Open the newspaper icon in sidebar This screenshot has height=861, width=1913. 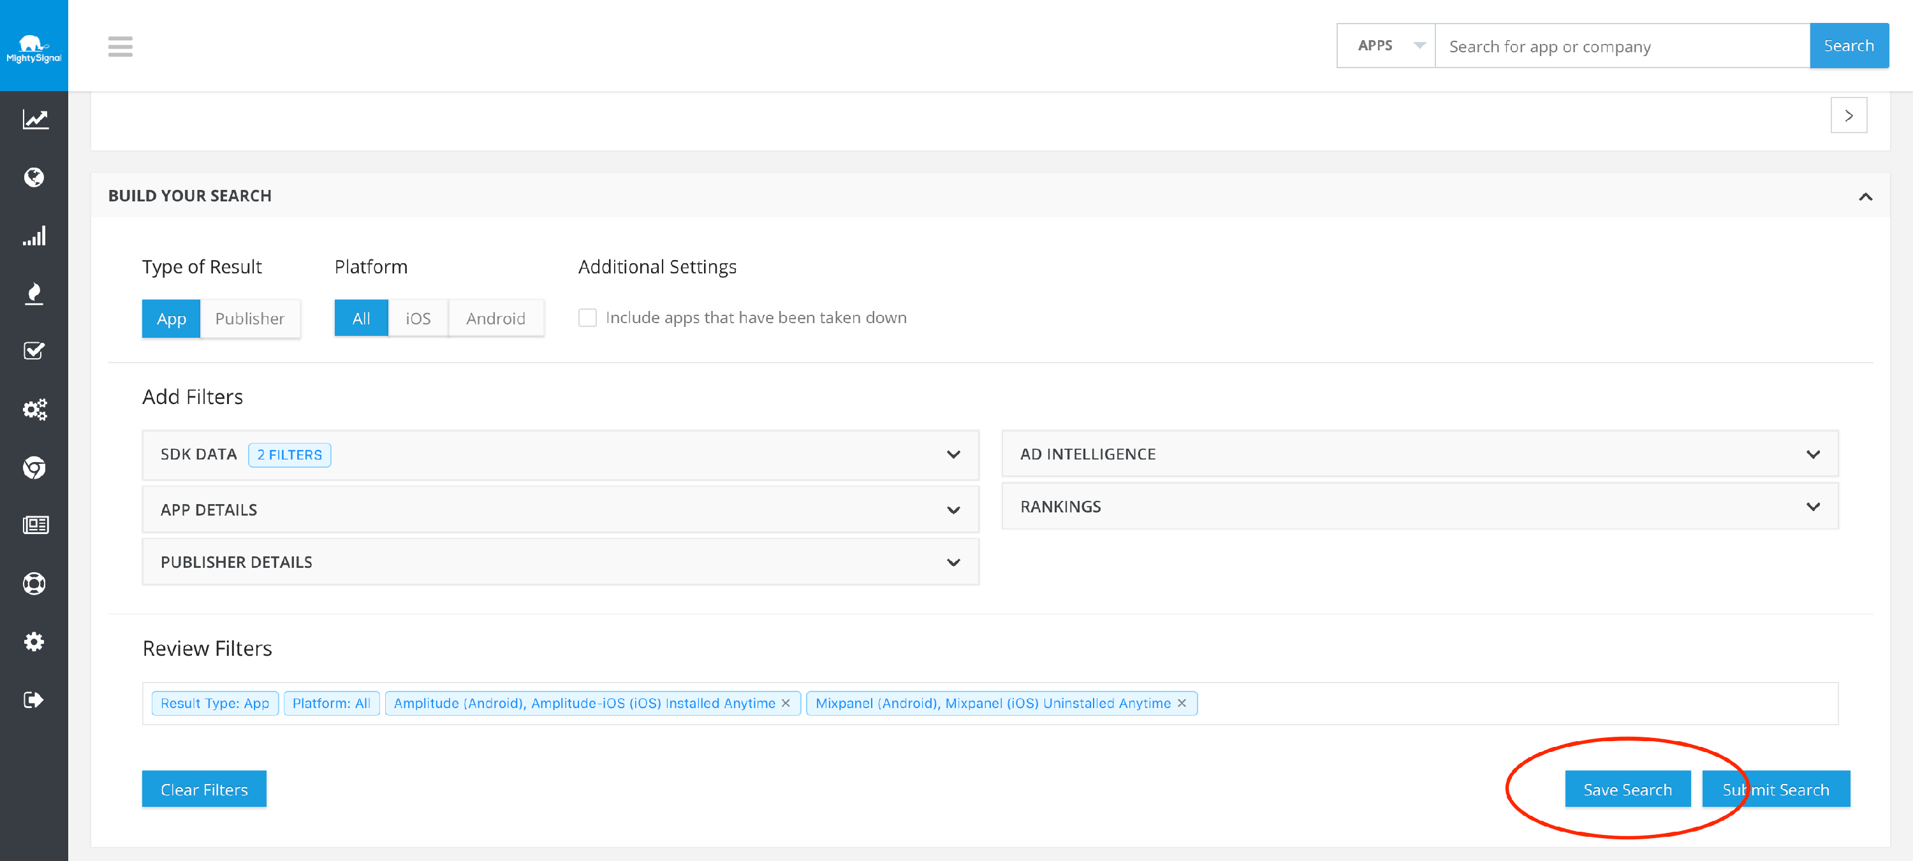tap(34, 526)
